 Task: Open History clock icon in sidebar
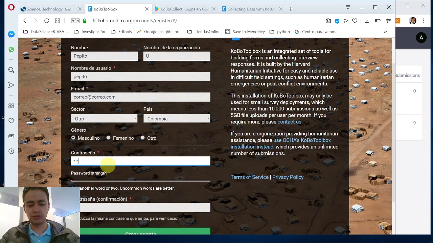(11, 152)
